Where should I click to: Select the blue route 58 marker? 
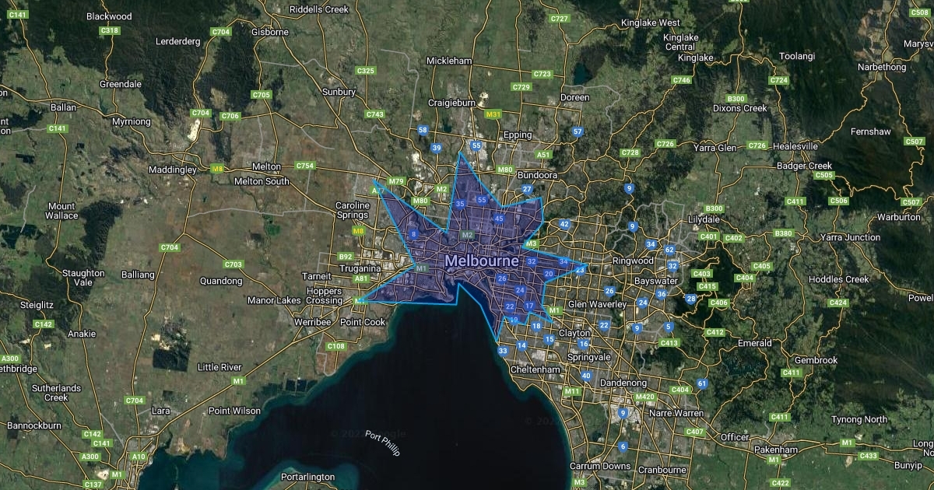click(x=423, y=130)
